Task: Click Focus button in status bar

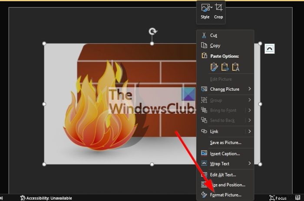Action: 278,198
